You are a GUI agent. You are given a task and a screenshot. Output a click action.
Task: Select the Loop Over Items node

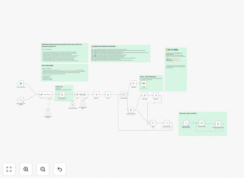tap(123, 94)
